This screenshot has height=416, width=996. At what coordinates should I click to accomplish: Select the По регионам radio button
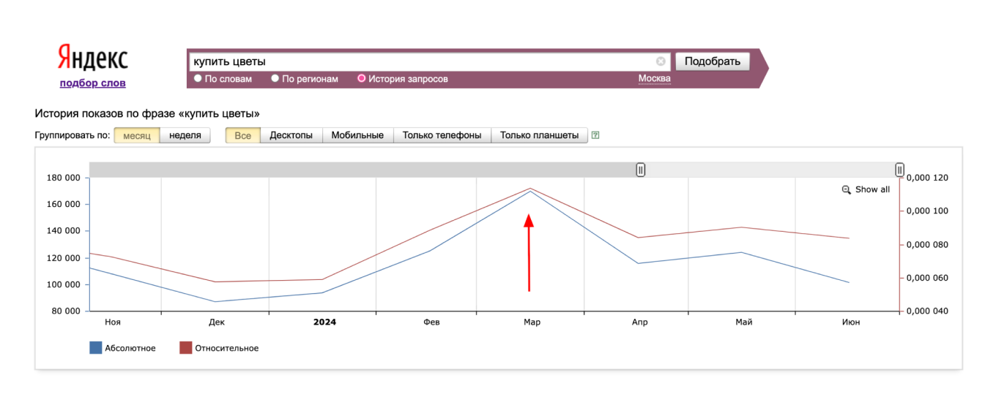point(275,78)
